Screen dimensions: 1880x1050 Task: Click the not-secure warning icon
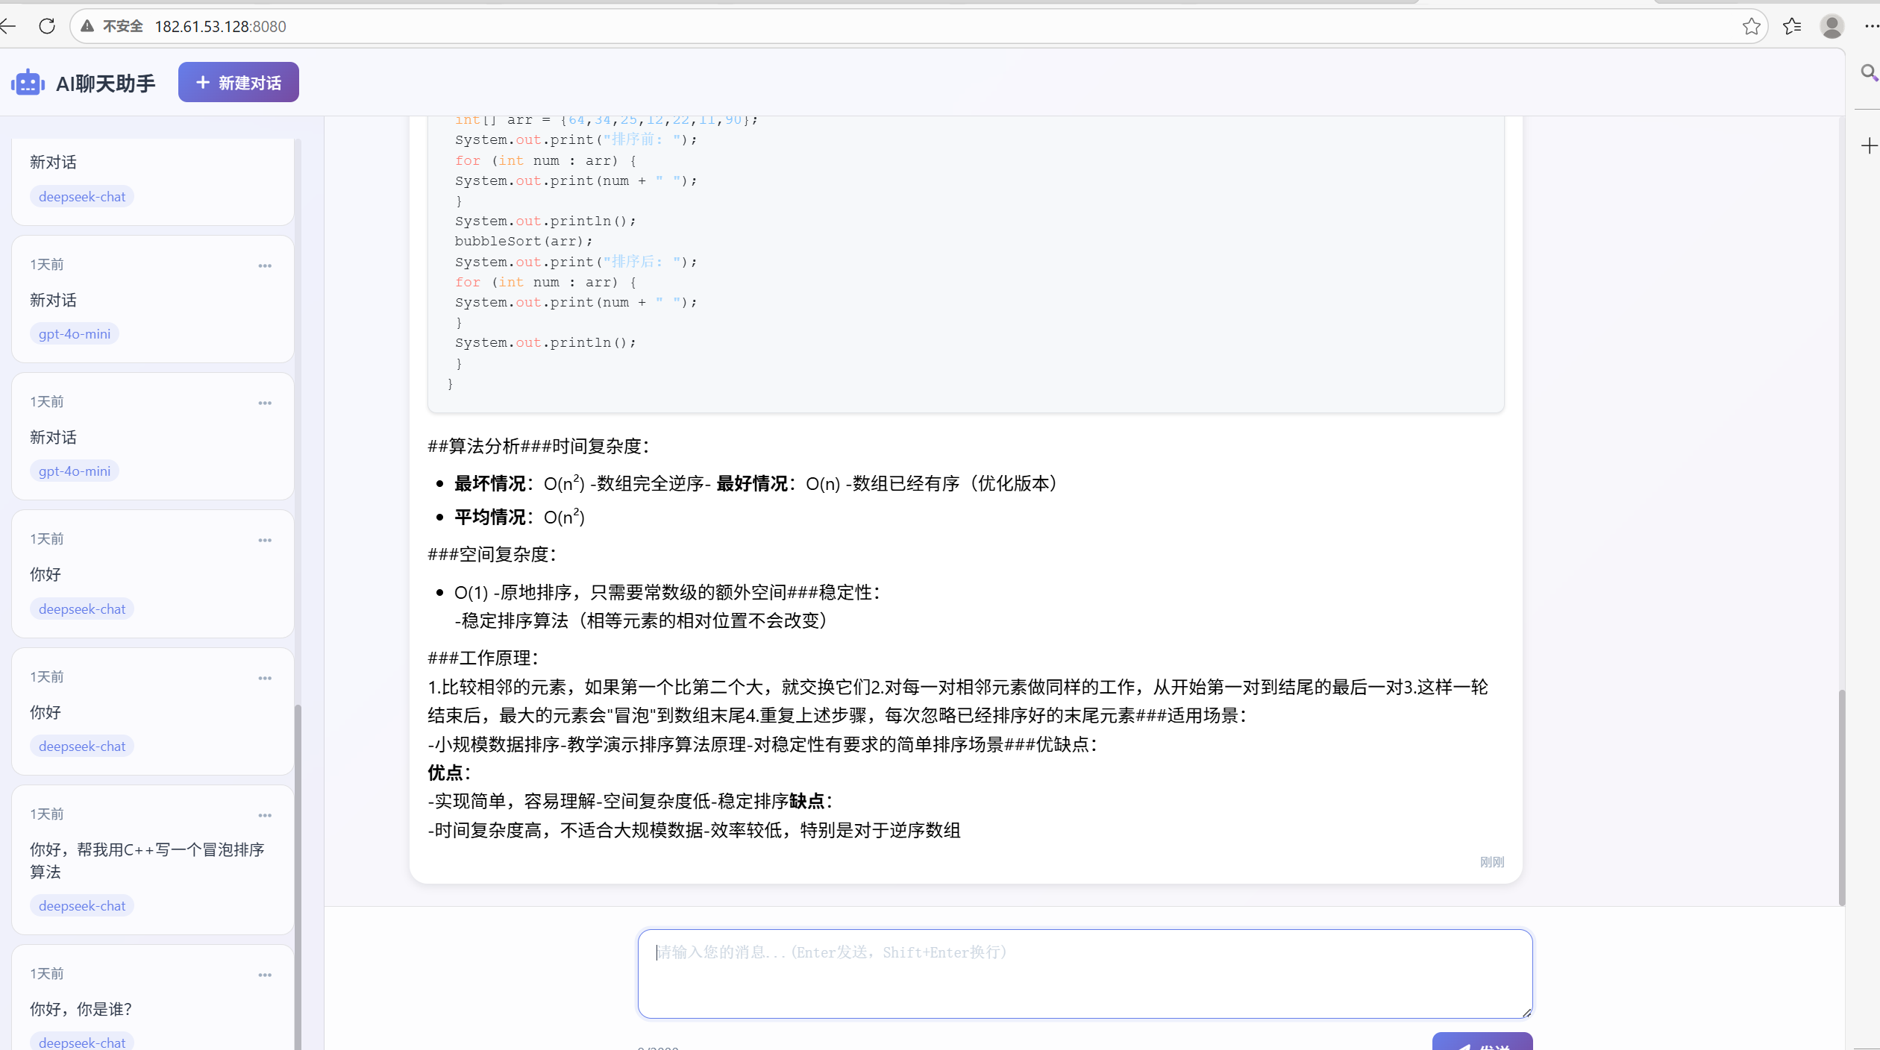click(87, 27)
